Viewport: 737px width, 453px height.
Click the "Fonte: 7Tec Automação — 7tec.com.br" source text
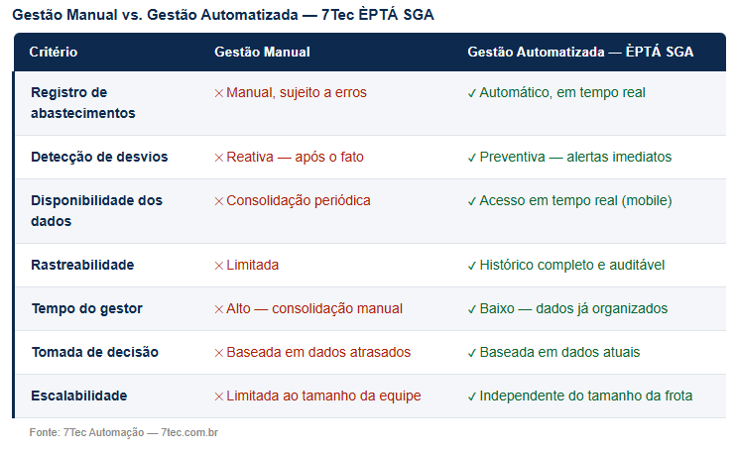(x=124, y=433)
